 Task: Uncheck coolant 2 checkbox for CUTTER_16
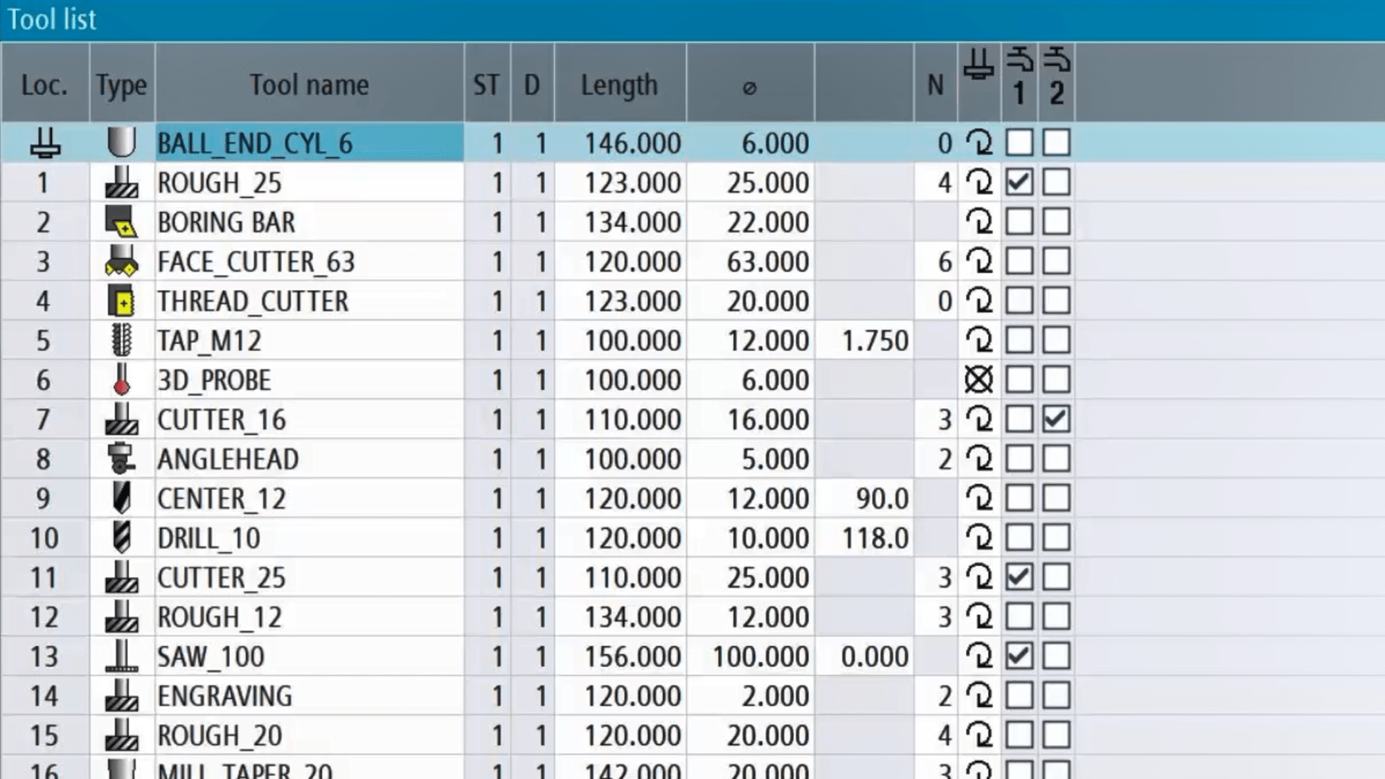coord(1055,419)
